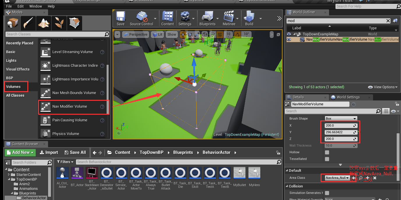
Task: Click the Y value field showing 296.663422
Action: 341,132
